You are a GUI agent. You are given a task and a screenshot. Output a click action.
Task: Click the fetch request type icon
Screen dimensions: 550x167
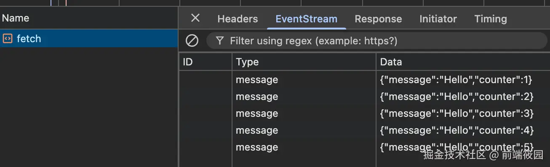pyautogui.click(x=8, y=39)
